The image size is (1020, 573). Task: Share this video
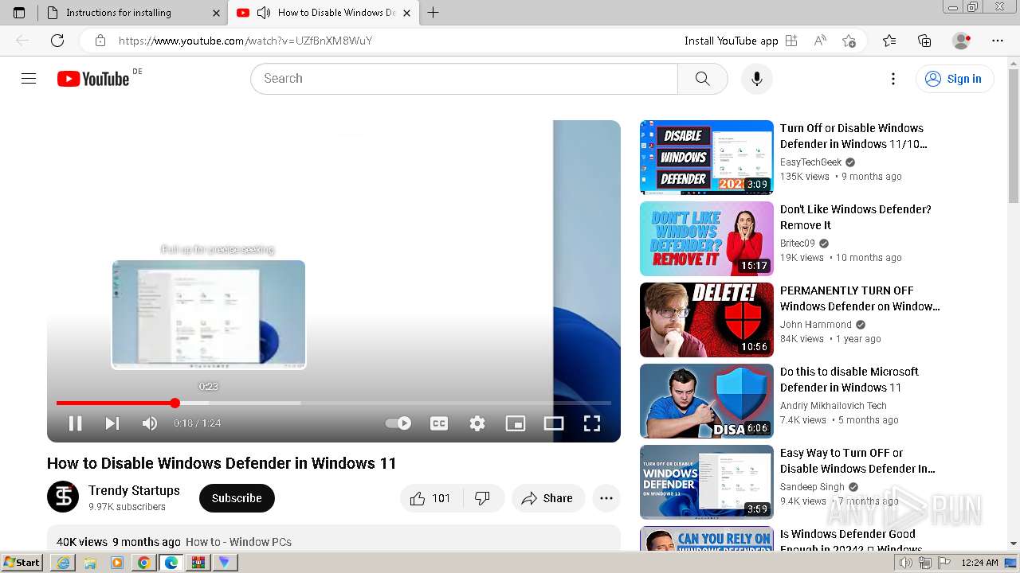click(548, 498)
